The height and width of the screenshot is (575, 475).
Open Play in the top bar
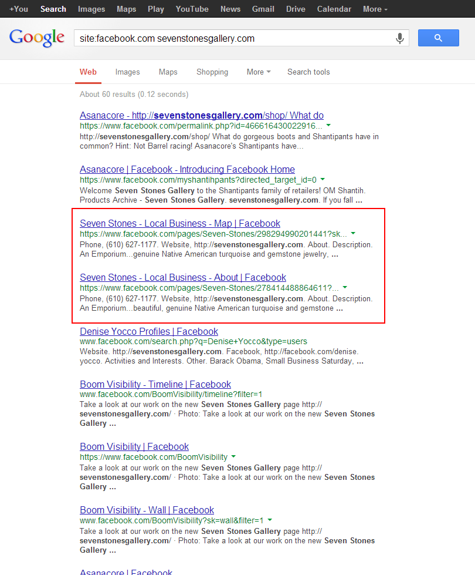(155, 9)
